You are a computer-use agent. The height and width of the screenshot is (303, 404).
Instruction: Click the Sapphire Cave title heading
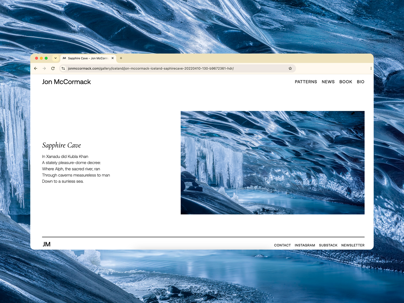point(61,145)
